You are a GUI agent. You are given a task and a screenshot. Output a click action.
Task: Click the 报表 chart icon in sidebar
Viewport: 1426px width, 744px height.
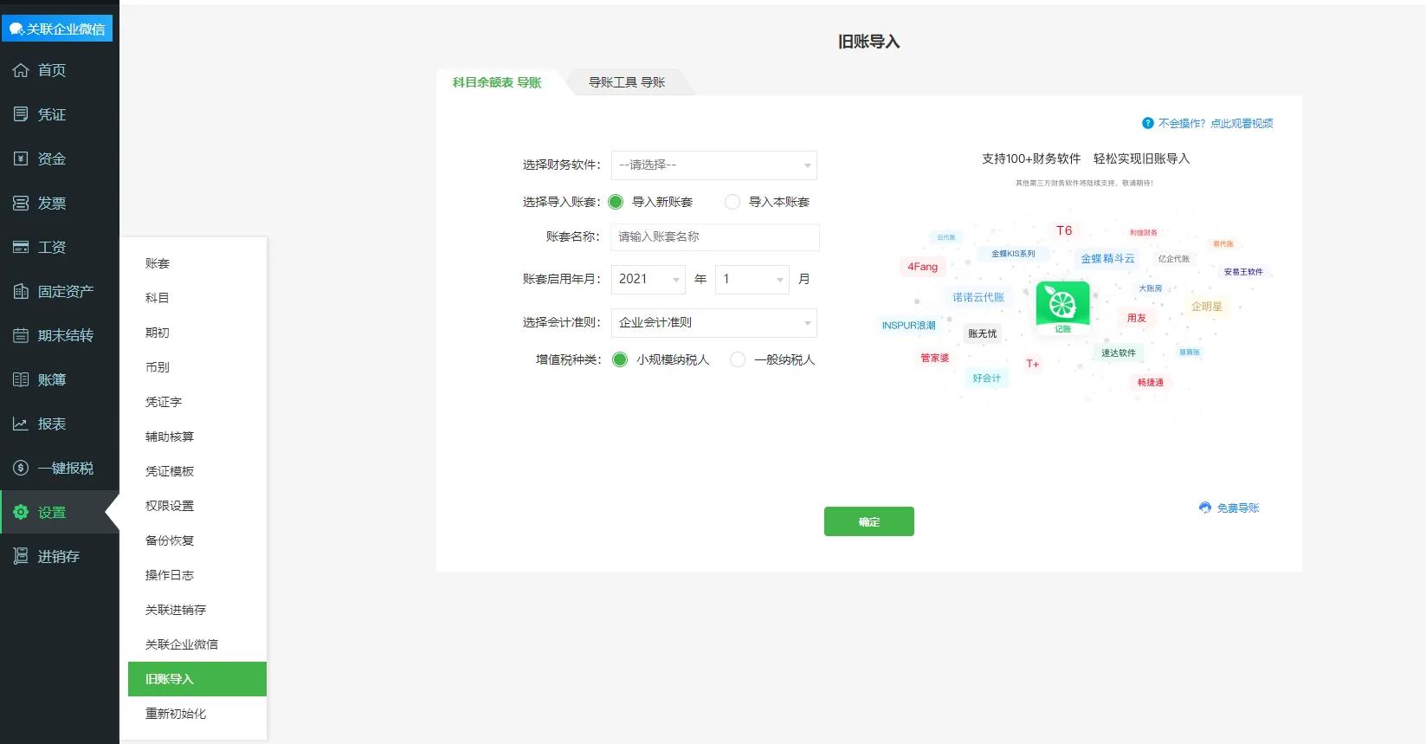[21, 424]
